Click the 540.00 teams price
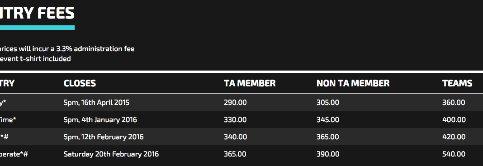 click(454, 154)
